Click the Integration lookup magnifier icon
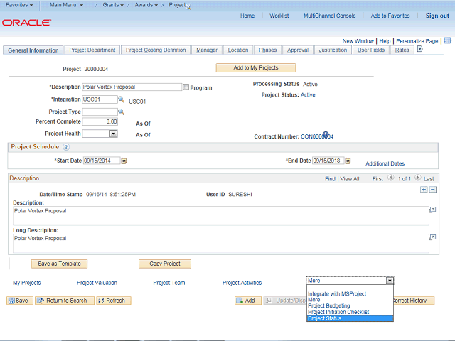 click(122, 100)
